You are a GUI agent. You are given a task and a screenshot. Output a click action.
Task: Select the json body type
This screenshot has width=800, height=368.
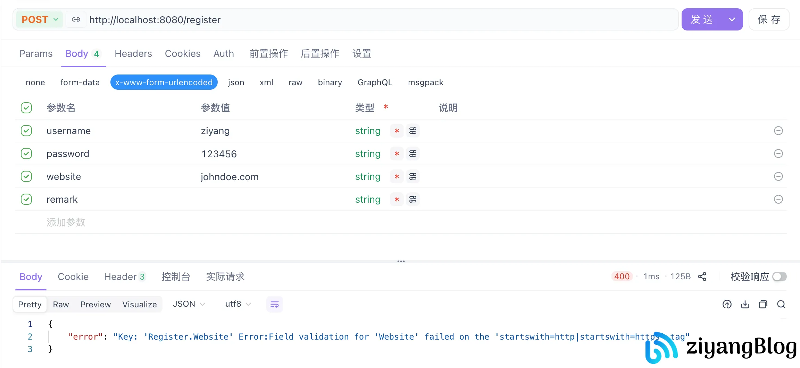pos(236,82)
